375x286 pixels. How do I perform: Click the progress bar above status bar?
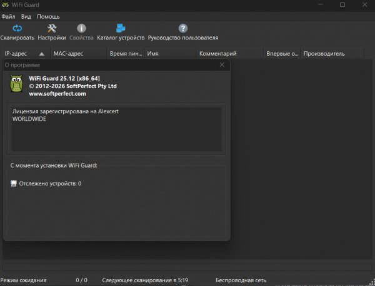pos(187,267)
